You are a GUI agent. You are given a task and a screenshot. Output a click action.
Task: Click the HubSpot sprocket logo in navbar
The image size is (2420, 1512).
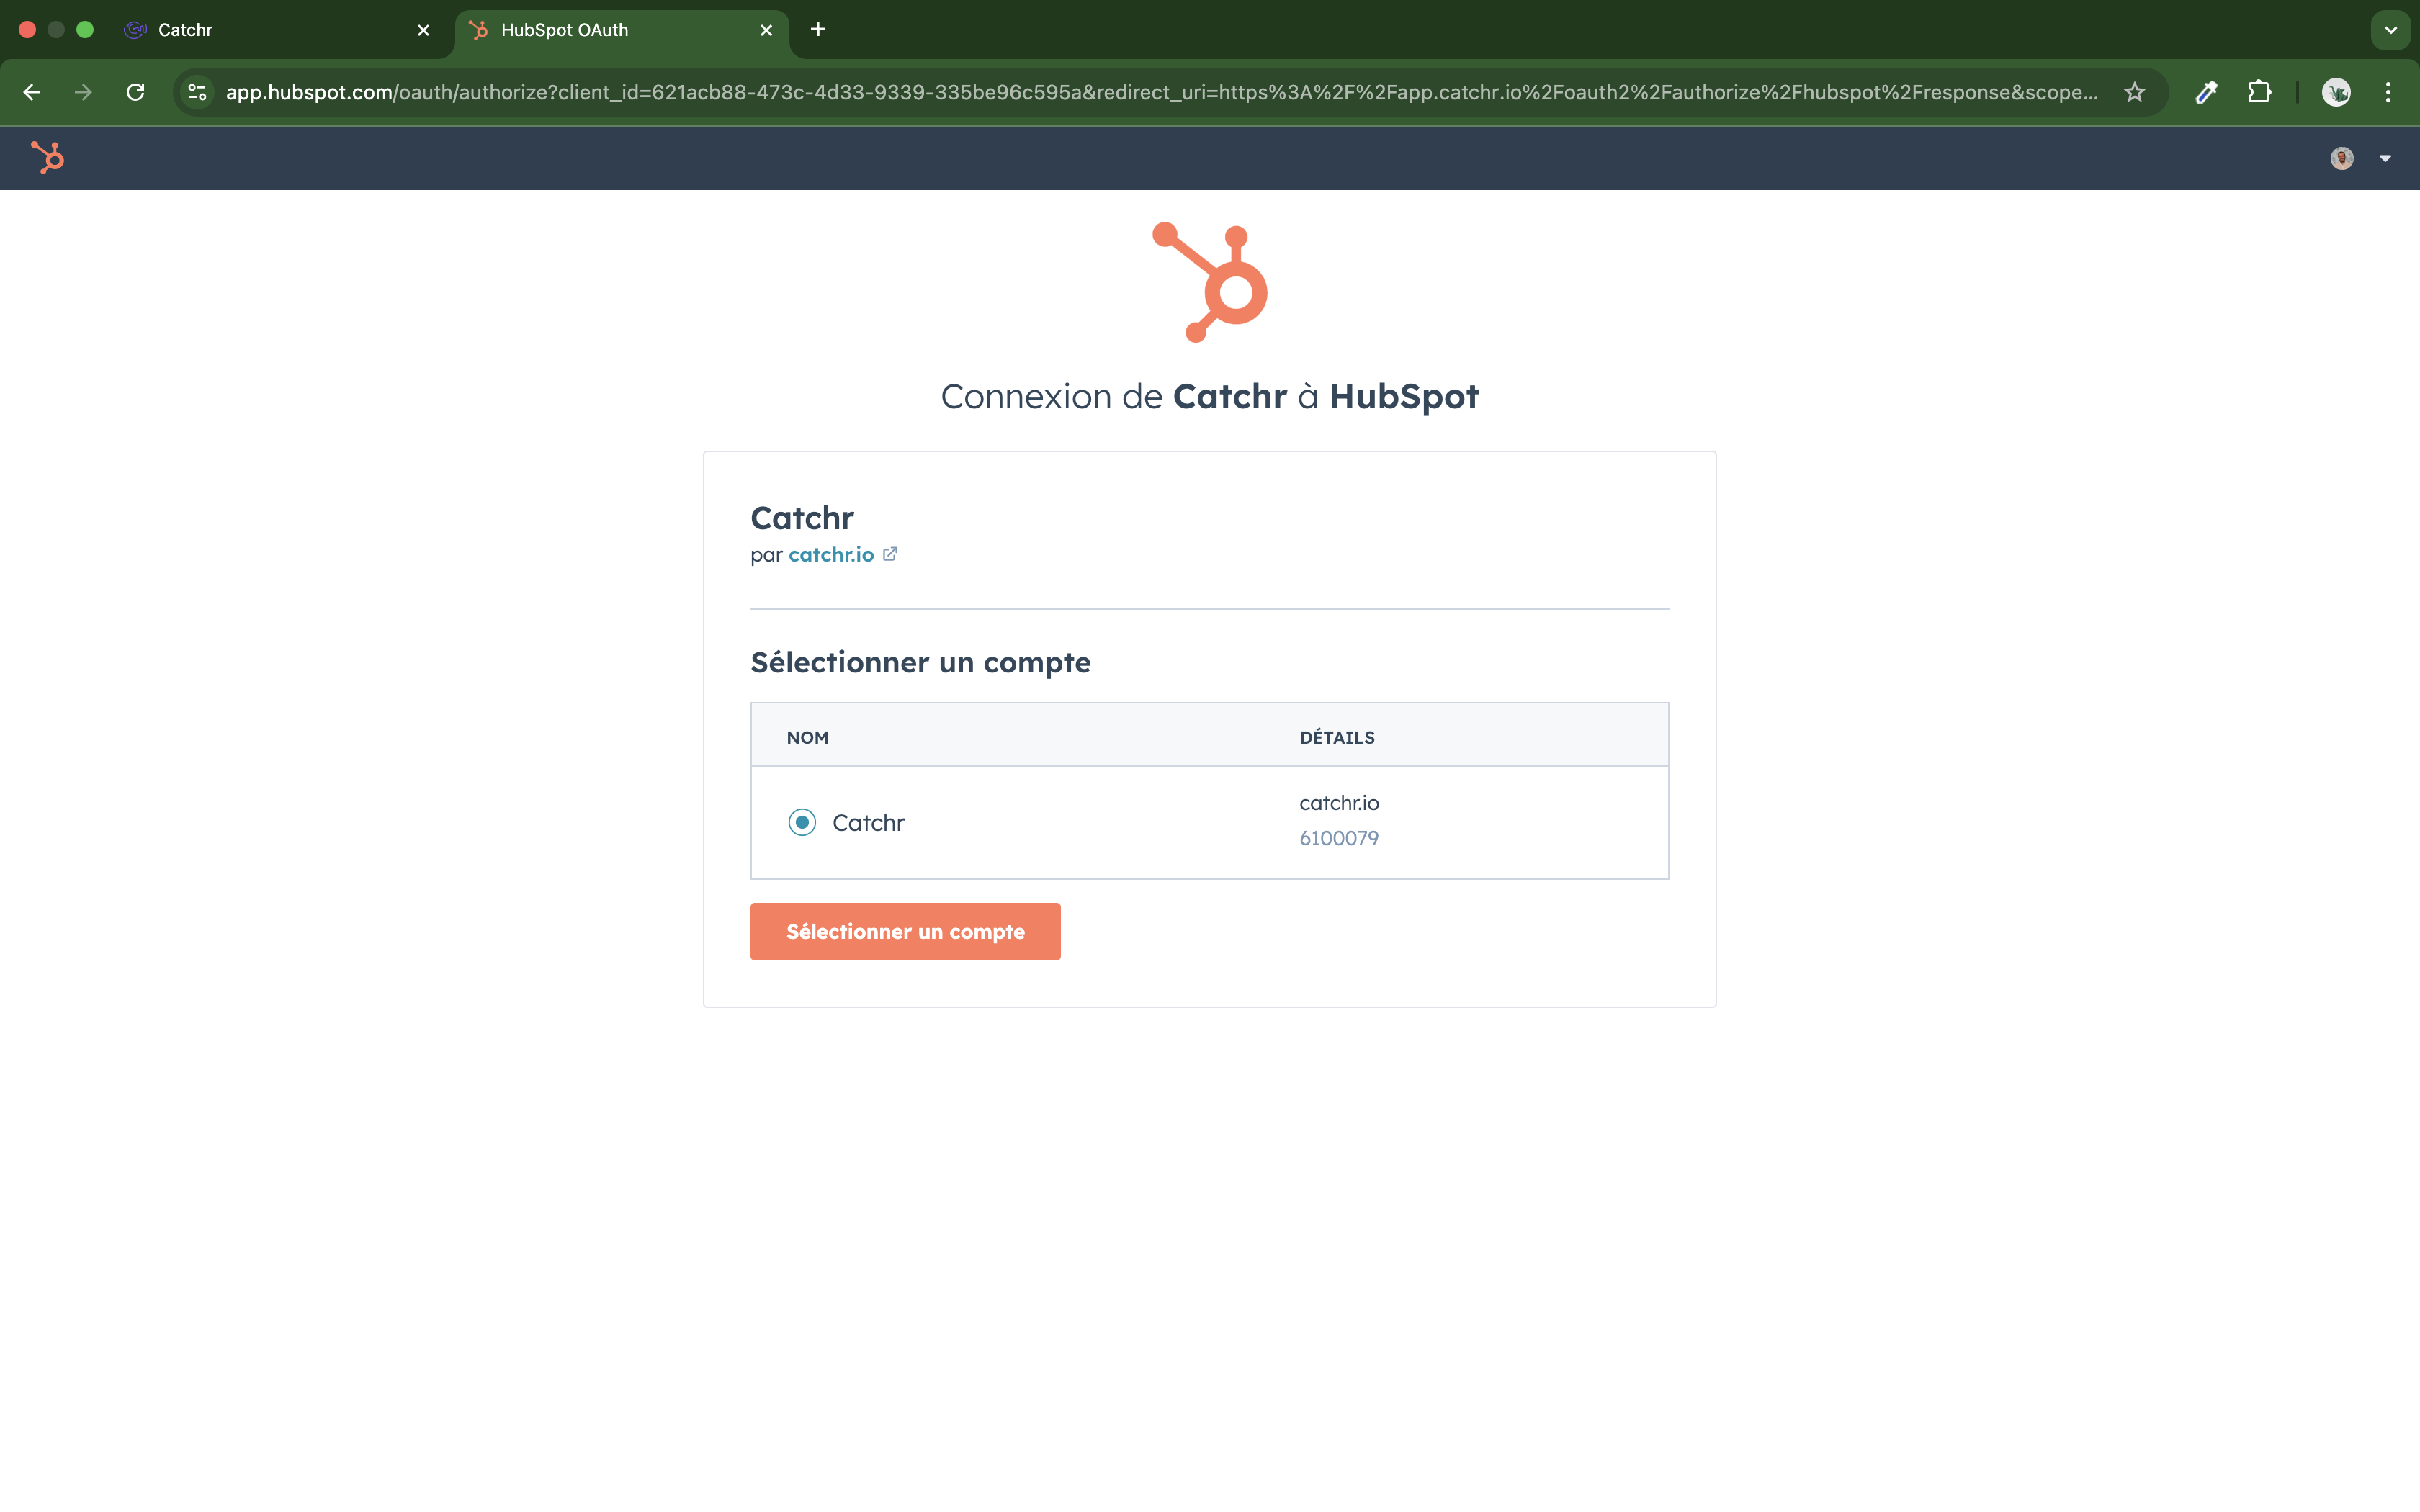coord(47,157)
